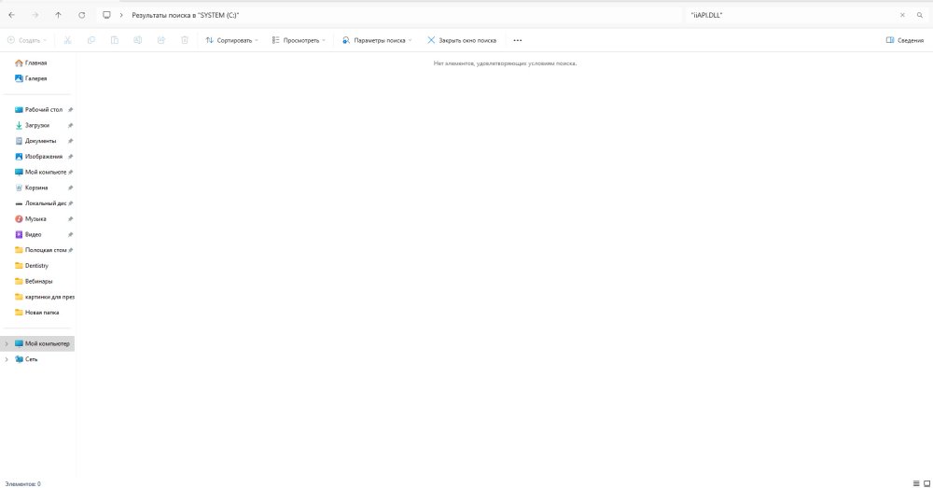Switch to large thumbnails view in status bar
Screen dimensions: 933x488
coord(926,483)
